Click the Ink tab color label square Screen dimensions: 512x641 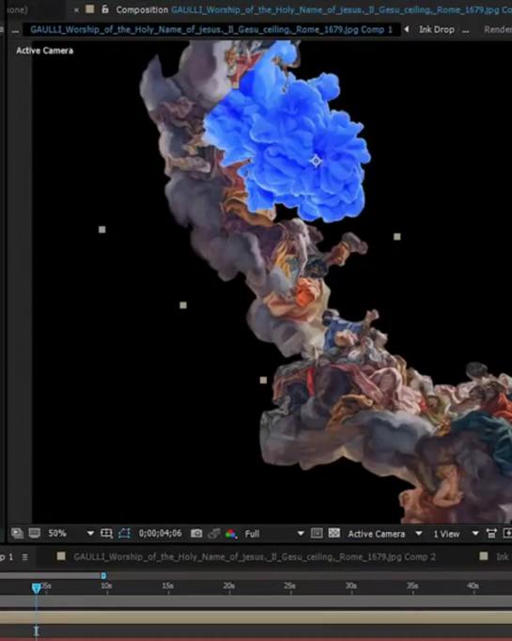tap(484, 556)
